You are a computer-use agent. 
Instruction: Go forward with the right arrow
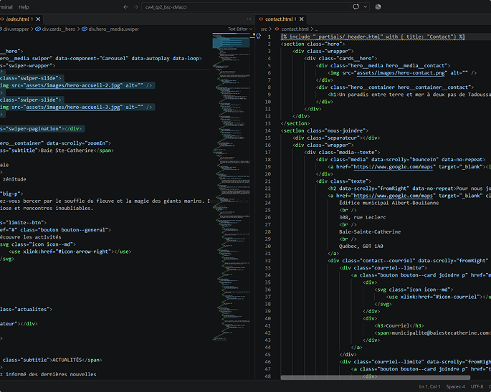[x=136, y=7]
